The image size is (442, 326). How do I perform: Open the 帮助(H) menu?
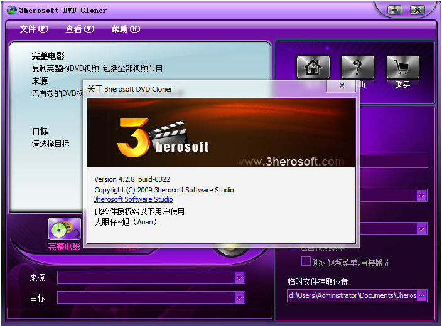tap(126, 29)
